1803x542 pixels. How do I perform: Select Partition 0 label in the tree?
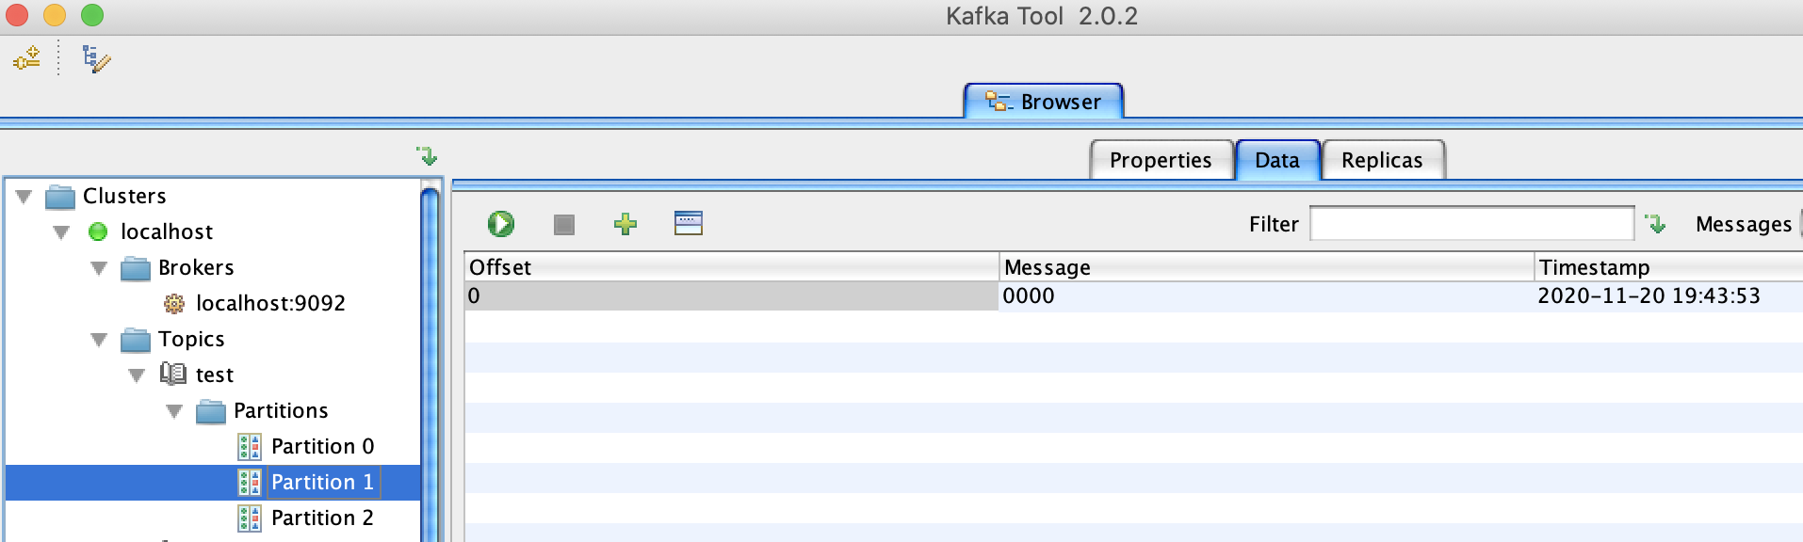[322, 446]
